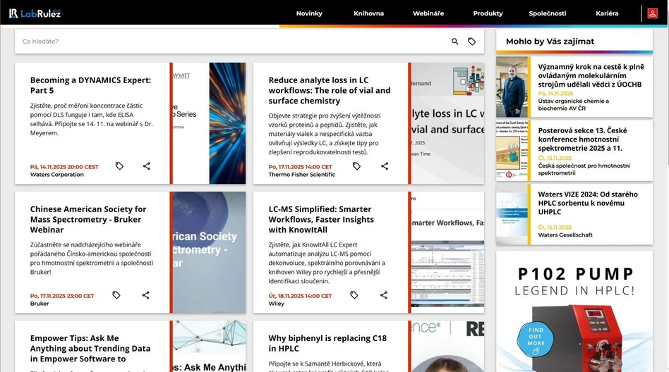Screen dimensions: 669x372
Task: Click tag icon on DYNAMICS Expert card
Action: tap(119, 166)
